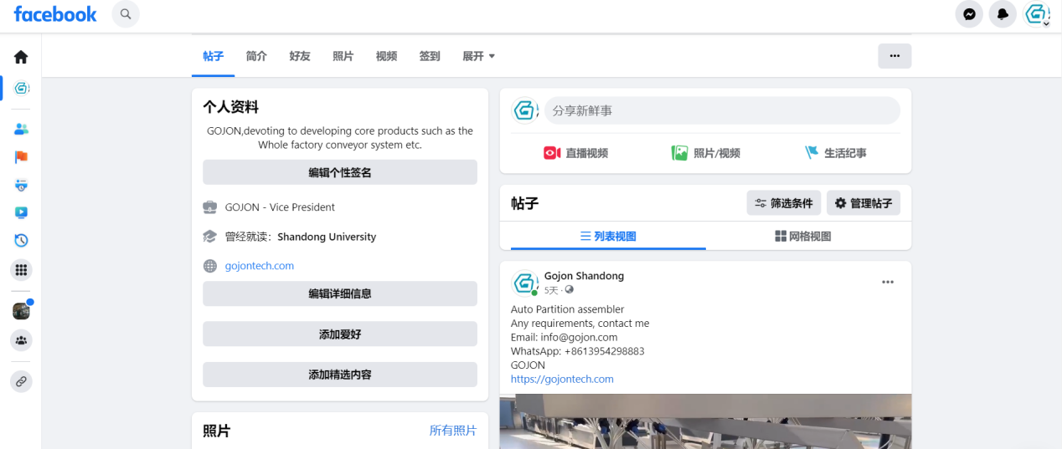Open the 视频 tab
1062x449 pixels.
click(x=386, y=56)
